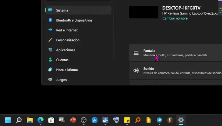Open the orange magnifier taskbar app
Image resolution: width=222 pixels, height=126 pixels.
(x=138, y=120)
